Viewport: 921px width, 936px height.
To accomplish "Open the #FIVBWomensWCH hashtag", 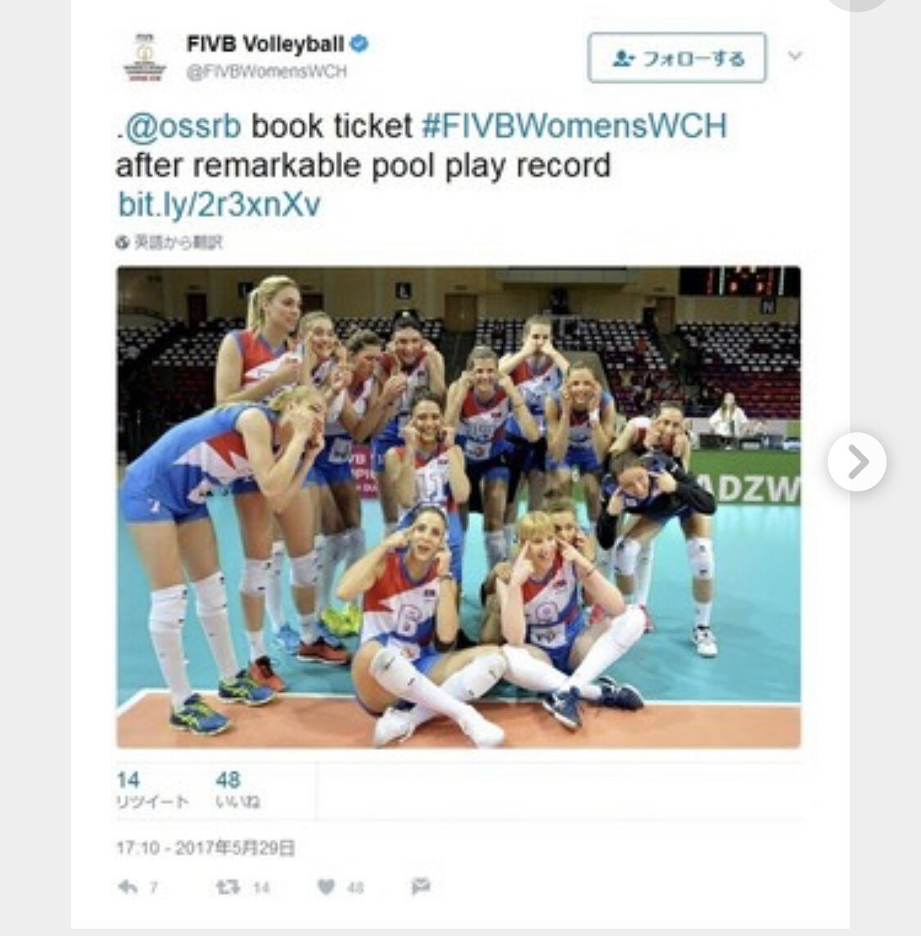I will click(x=574, y=126).
